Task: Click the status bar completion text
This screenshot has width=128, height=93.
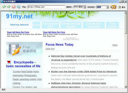Action: click(x=4, y=90)
